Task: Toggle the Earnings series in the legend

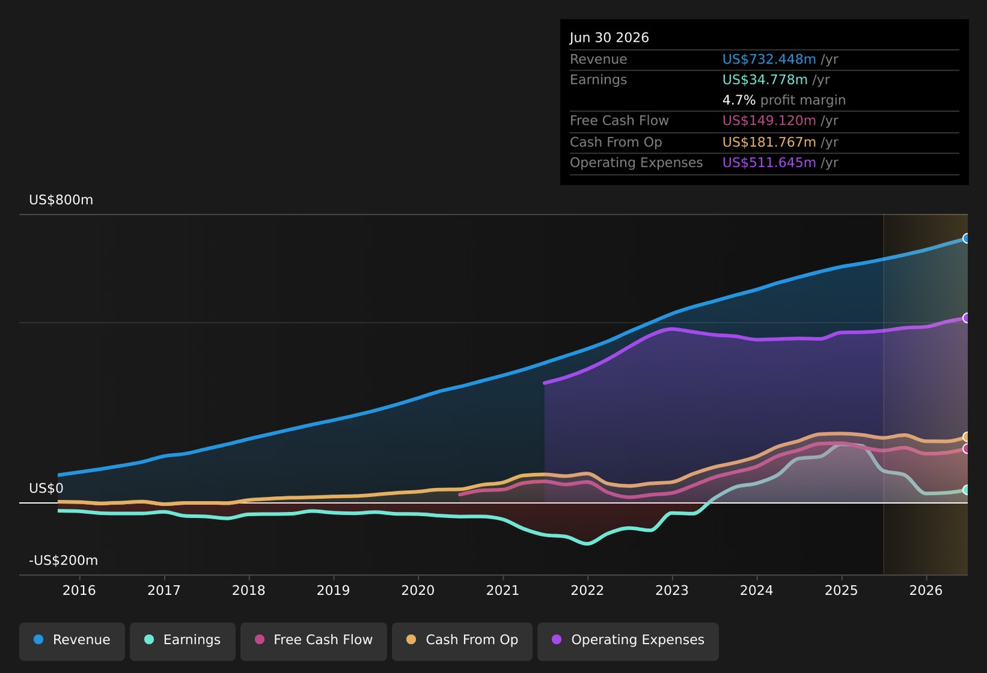Action: pyautogui.click(x=182, y=641)
